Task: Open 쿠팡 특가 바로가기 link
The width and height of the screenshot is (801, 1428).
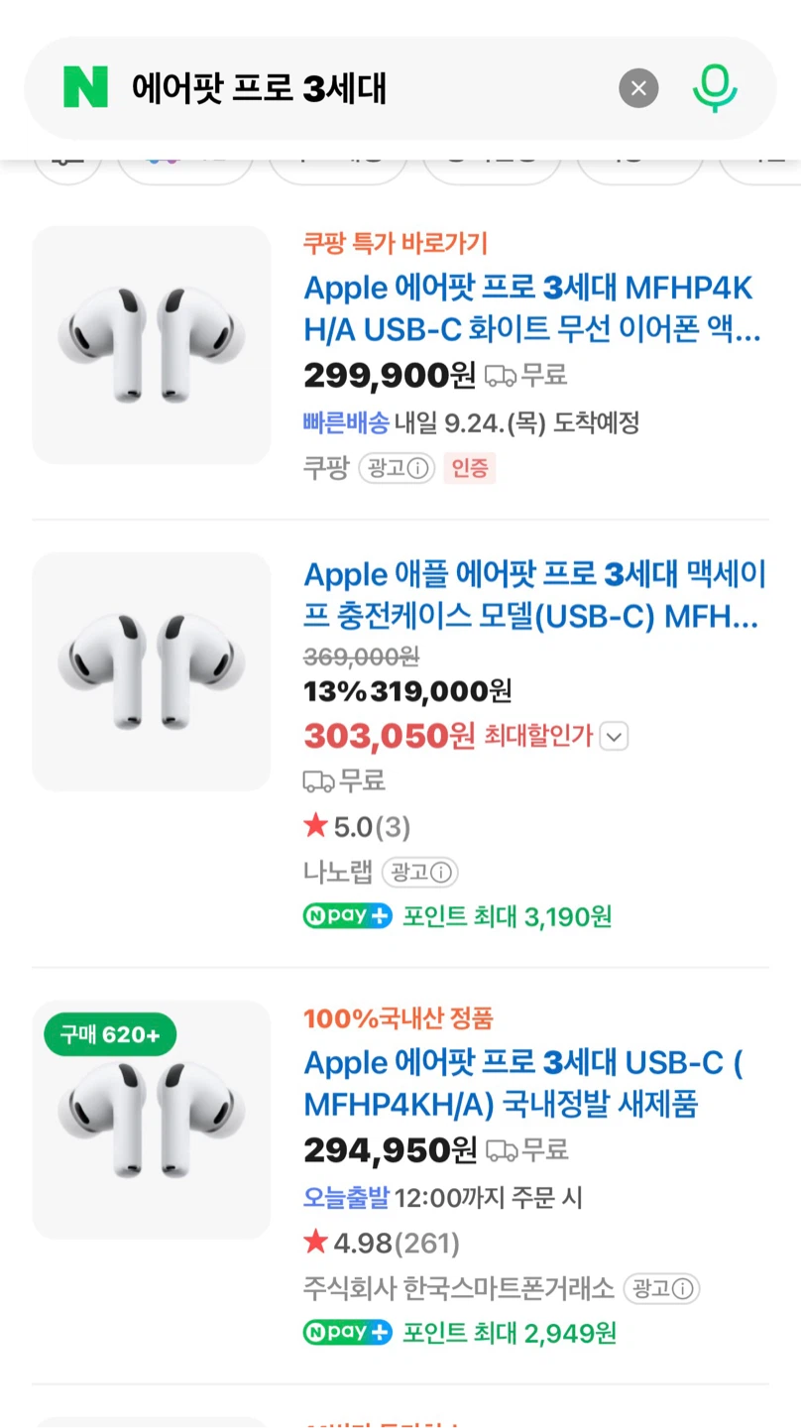Action: pyautogui.click(x=396, y=243)
